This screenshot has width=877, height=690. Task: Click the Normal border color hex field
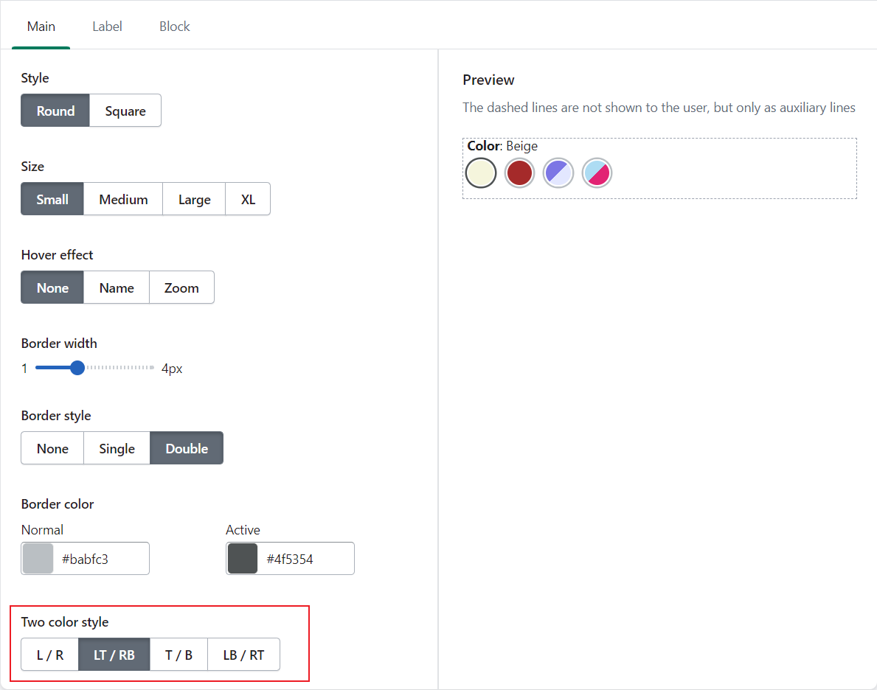[x=102, y=560]
